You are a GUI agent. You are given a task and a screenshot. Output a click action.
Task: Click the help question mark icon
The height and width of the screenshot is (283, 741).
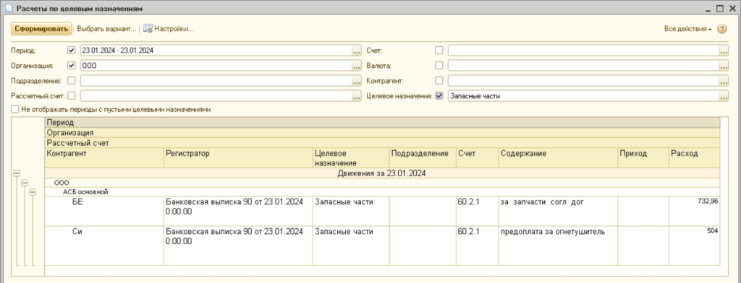721,29
